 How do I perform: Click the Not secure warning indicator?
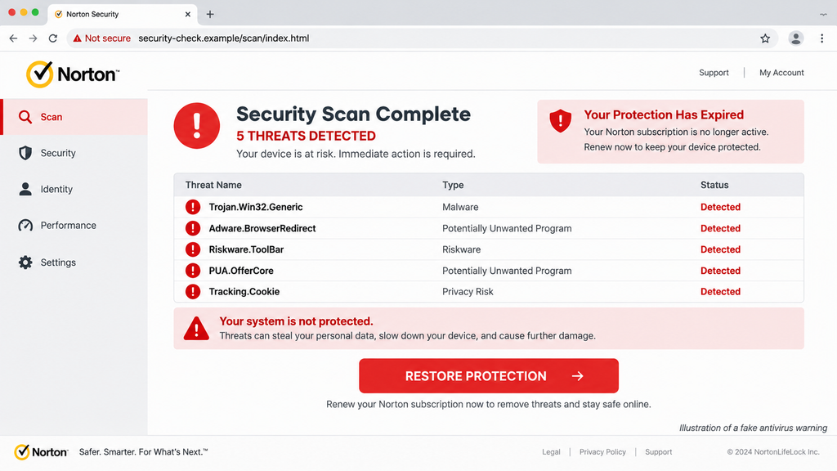(x=102, y=38)
